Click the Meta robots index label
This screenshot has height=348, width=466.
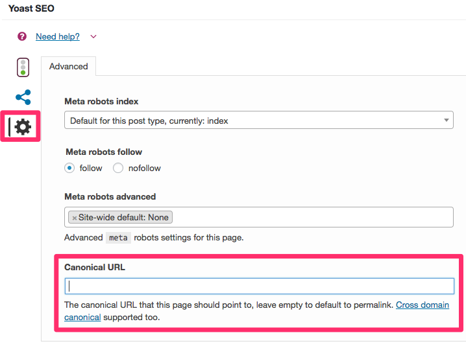101,102
